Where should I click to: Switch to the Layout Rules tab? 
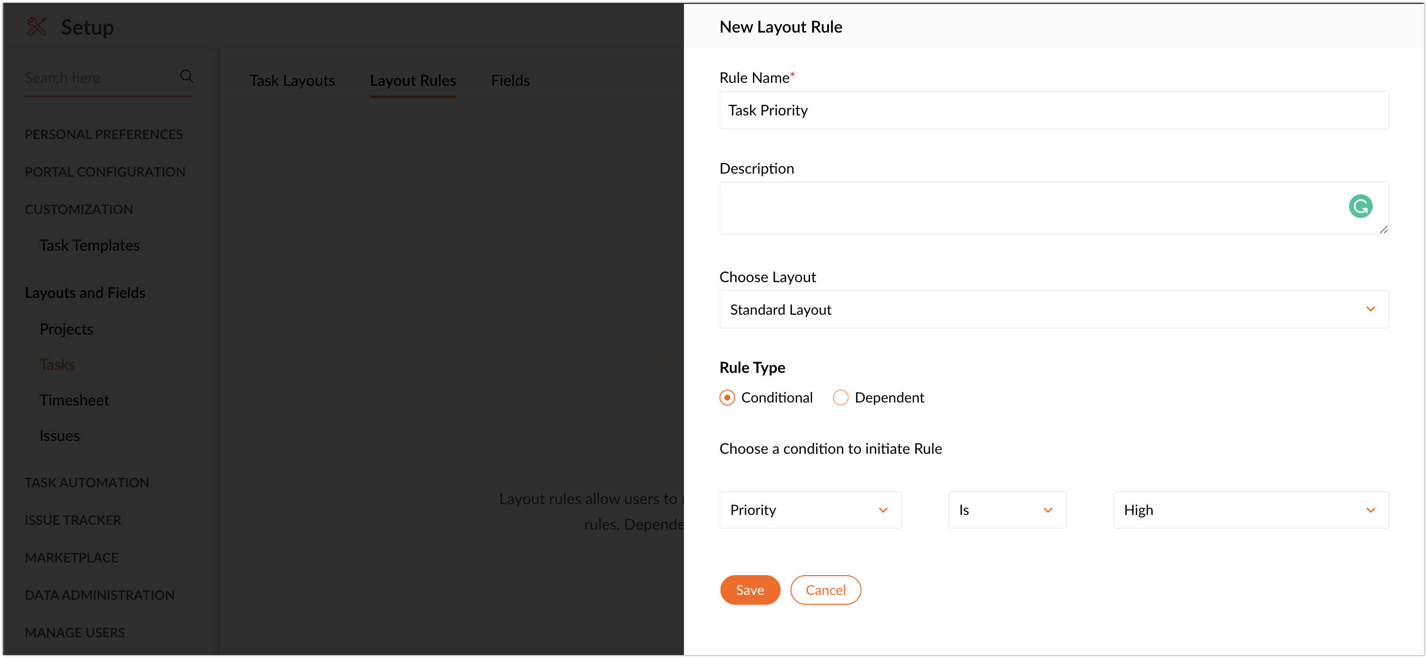pyautogui.click(x=413, y=81)
